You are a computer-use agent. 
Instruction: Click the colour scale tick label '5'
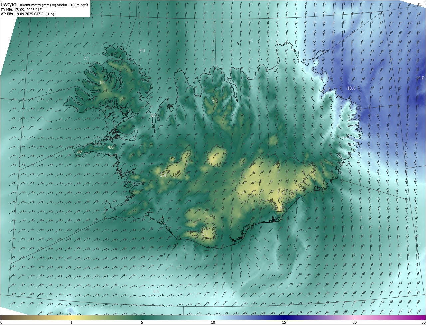142,322
